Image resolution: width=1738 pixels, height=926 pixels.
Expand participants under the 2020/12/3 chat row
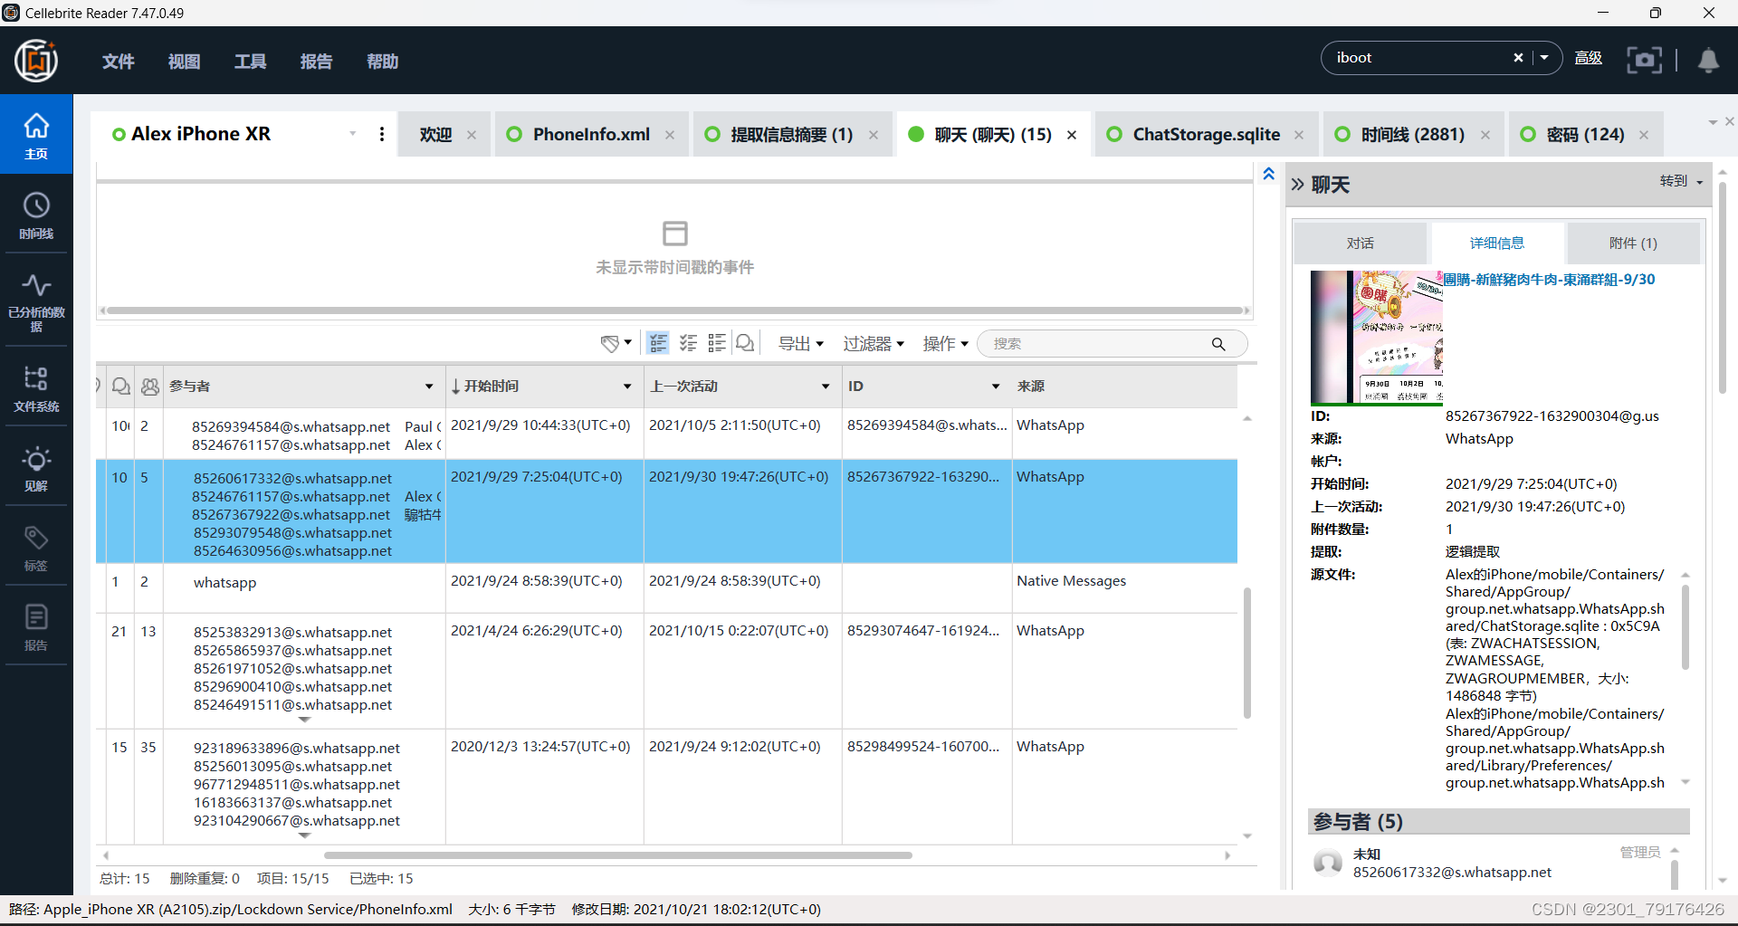tap(304, 835)
